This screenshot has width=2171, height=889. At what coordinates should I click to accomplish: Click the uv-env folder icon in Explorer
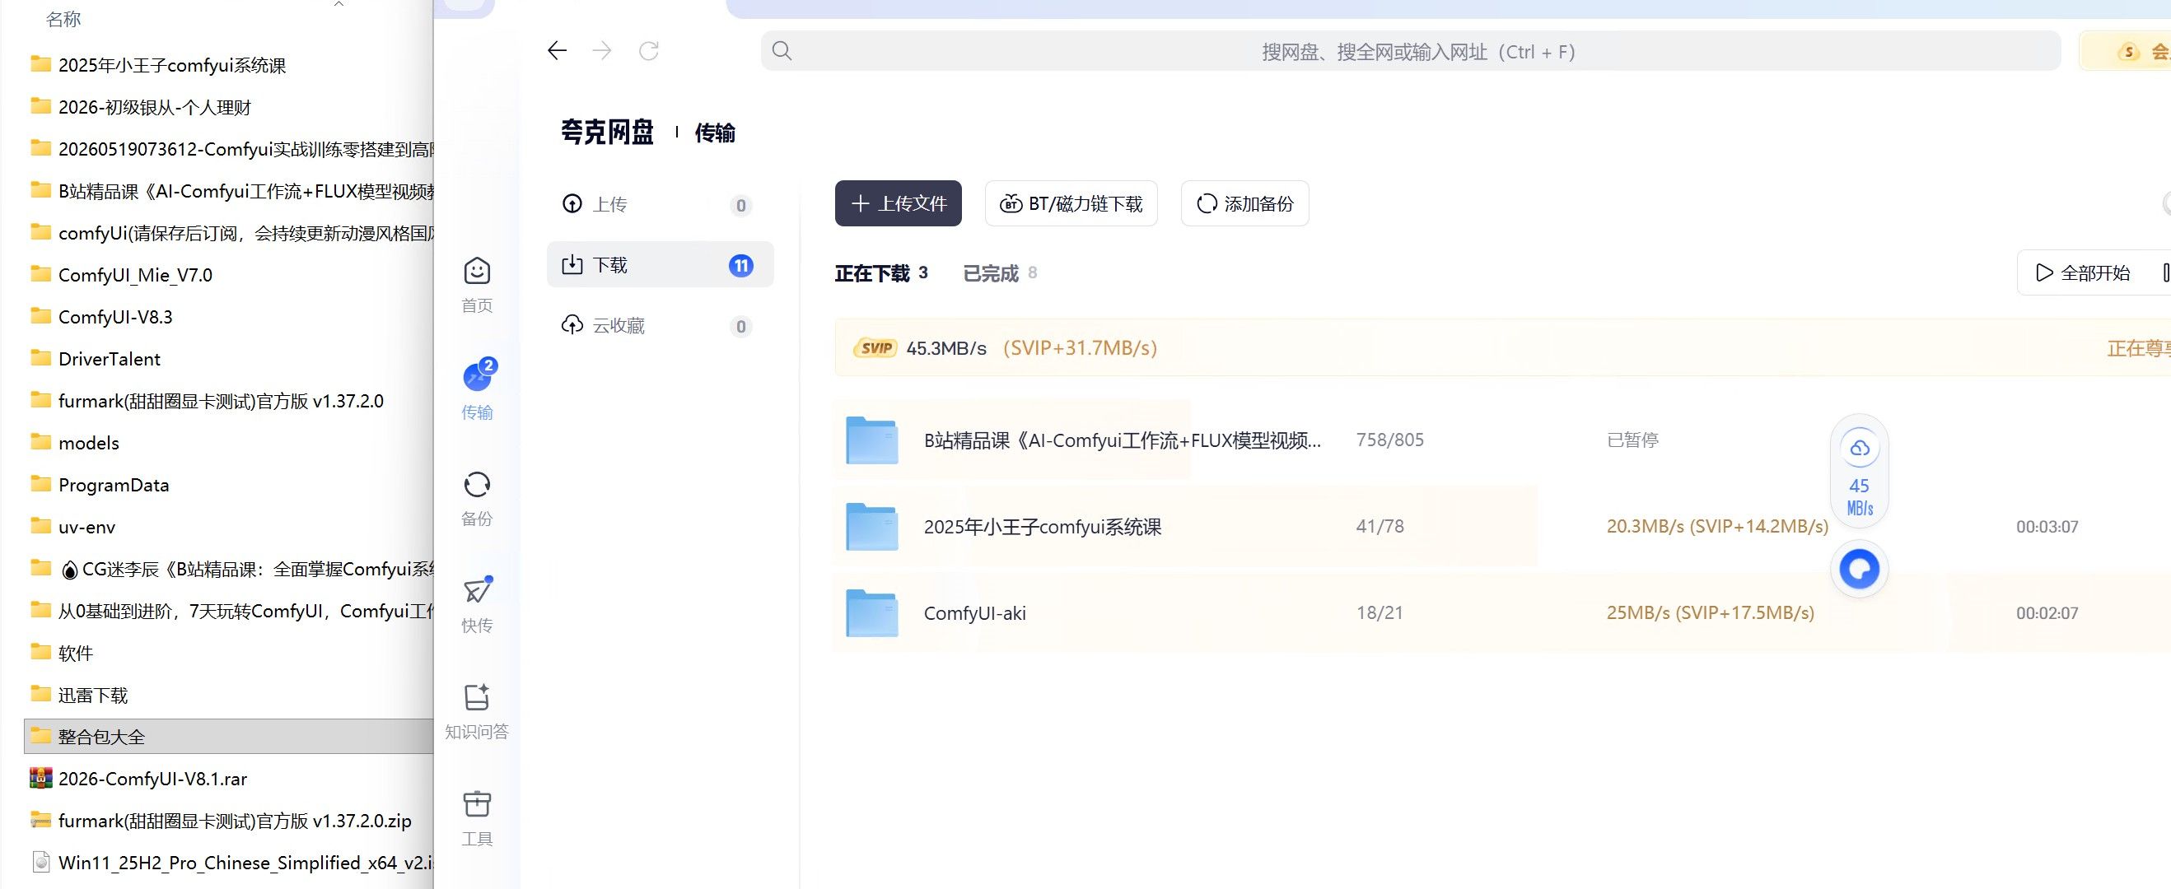coord(40,526)
